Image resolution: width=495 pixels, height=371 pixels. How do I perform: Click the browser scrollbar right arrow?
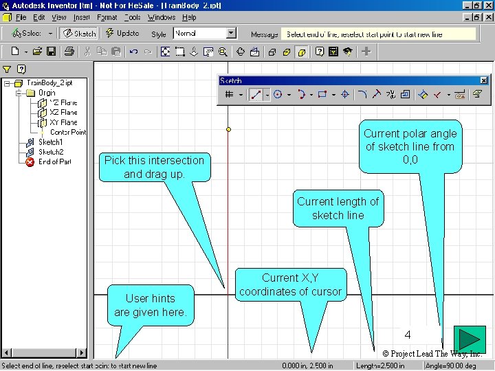click(x=81, y=352)
